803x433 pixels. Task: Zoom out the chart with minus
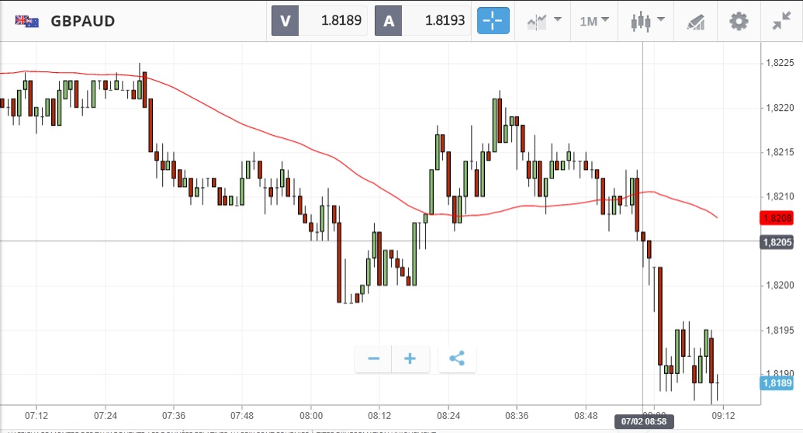point(373,359)
